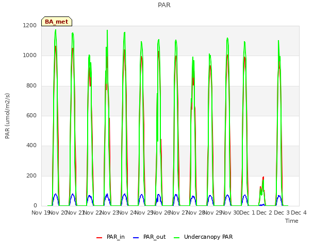
Task: Toggle the PAR_in legend entry
Action: (110, 237)
